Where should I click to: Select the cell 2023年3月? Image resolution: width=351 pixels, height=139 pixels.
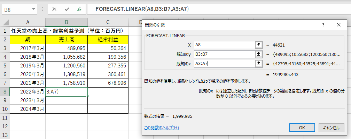point(28,100)
